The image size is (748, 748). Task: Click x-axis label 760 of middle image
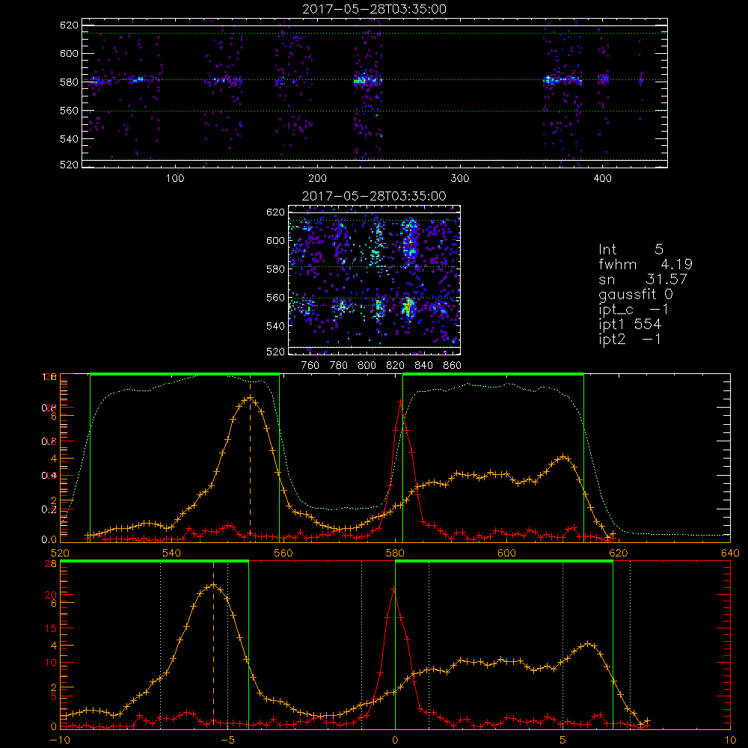click(310, 366)
